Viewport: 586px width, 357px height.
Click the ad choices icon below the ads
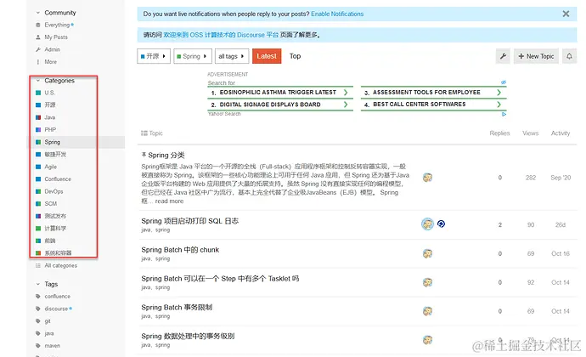tap(504, 114)
